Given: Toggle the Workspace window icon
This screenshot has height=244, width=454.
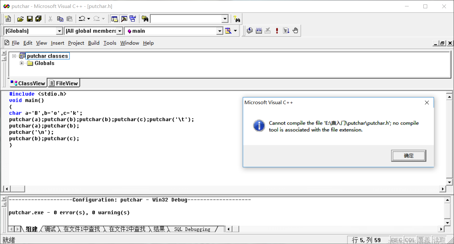Looking at the screenshot, I should 115,19.
